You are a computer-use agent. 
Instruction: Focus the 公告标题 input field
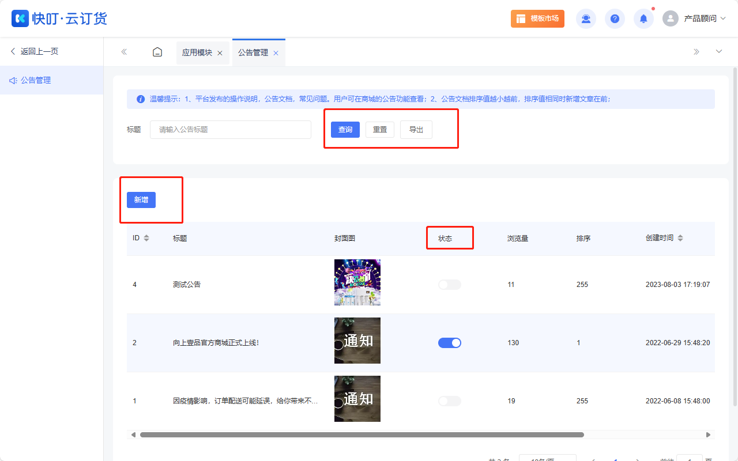(x=231, y=130)
